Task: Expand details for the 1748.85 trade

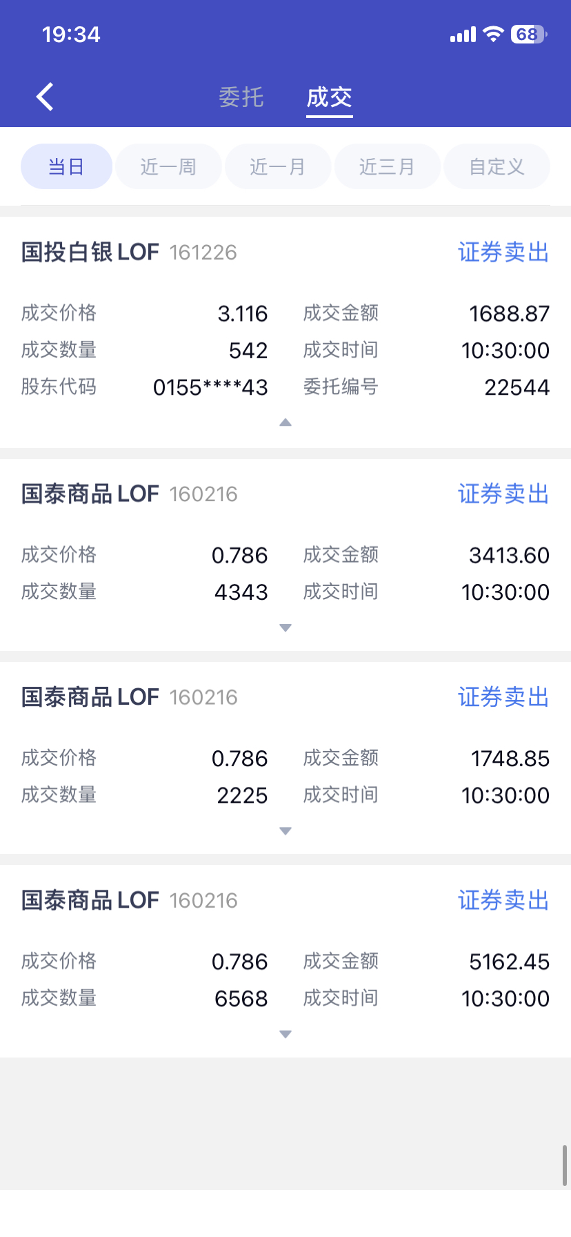Action: coord(285,831)
